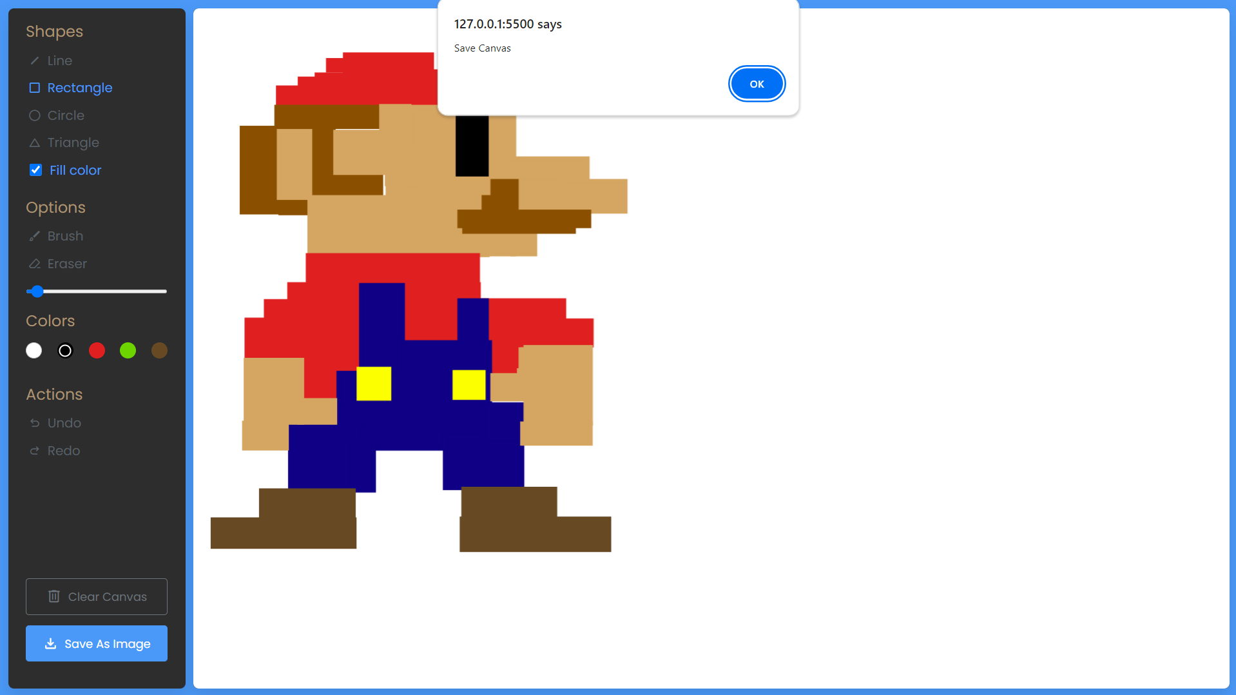
Task: Click the Redo action label
Action: tap(64, 451)
